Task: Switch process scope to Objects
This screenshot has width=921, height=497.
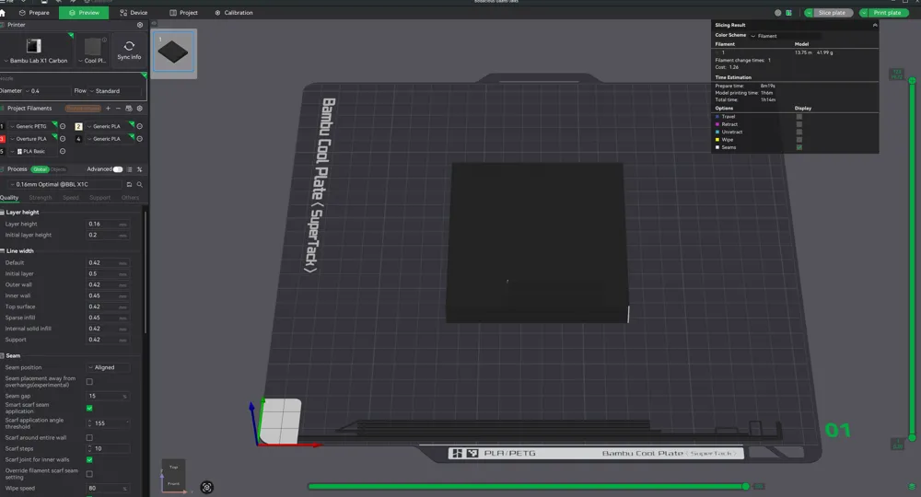Action: [58, 169]
